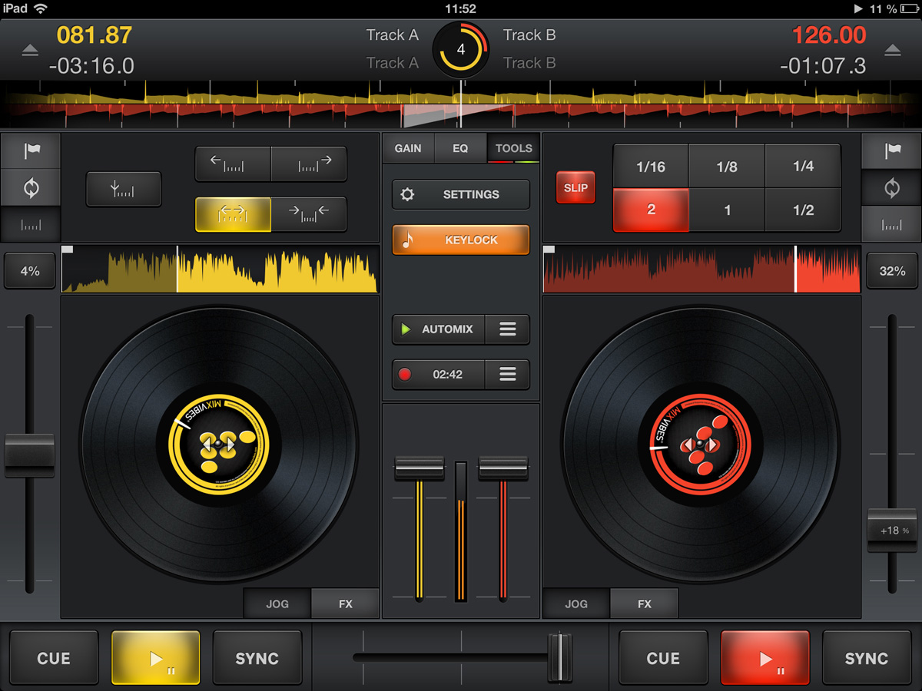This screenshot has height=691, width=922.
Task: Click left remaining time -03:16.0
Action: click(91, 66)
